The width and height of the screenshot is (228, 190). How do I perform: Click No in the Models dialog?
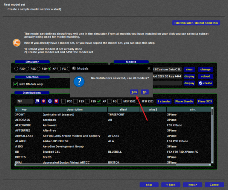point(144,92)
